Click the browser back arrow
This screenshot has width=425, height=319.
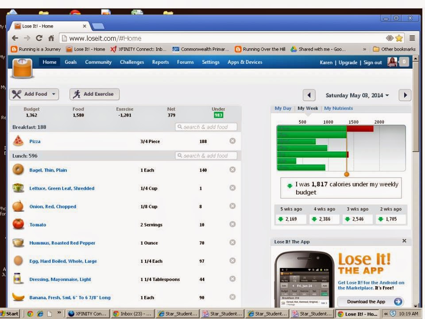pos(15,38)
